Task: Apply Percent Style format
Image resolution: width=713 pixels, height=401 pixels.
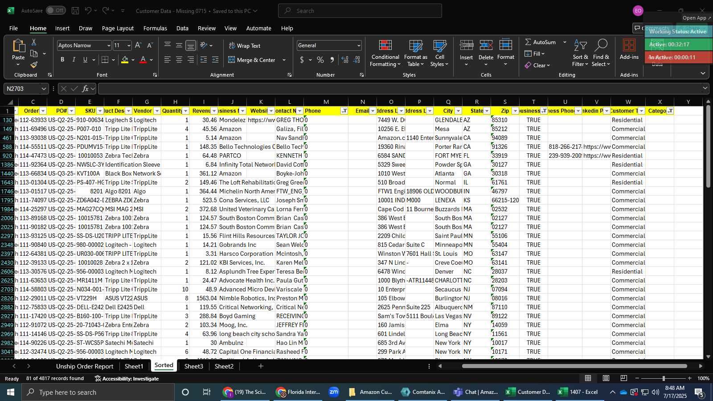Action: point(320,60)
